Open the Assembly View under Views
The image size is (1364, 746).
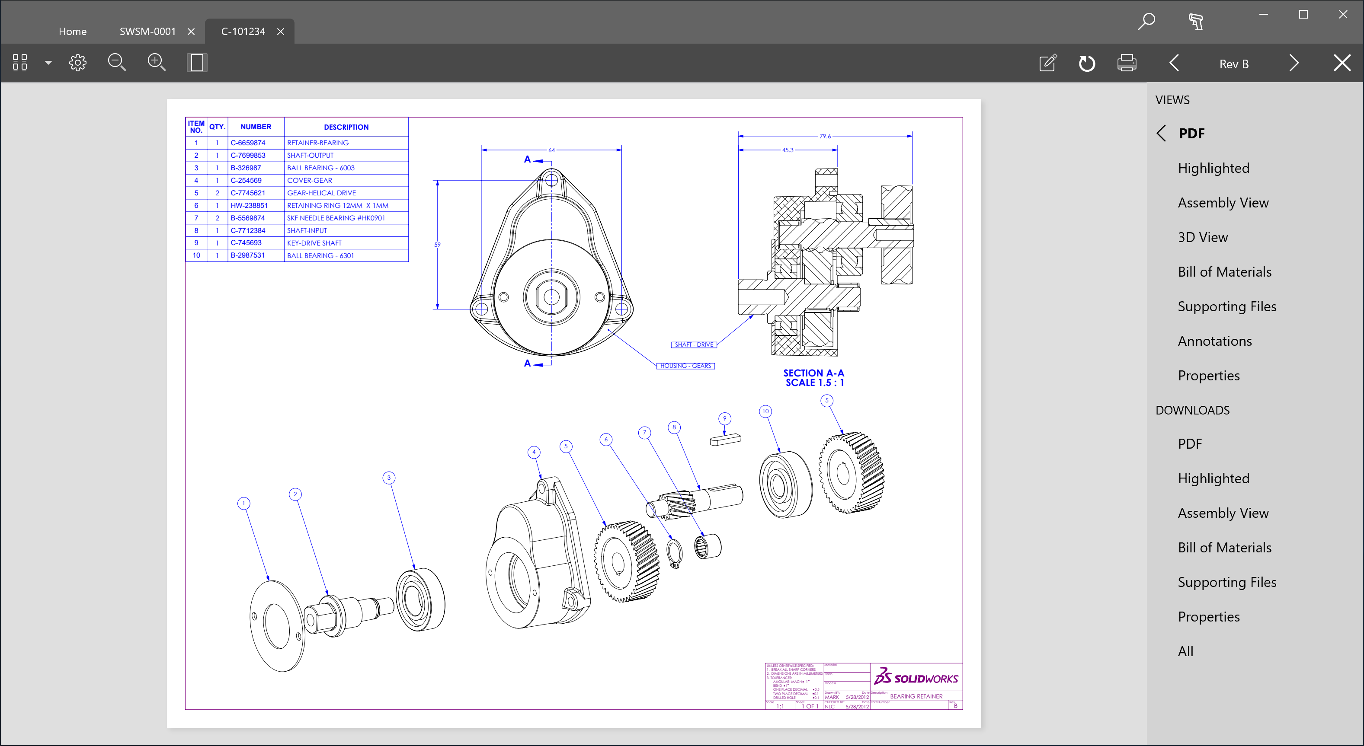click(1223, 203)
